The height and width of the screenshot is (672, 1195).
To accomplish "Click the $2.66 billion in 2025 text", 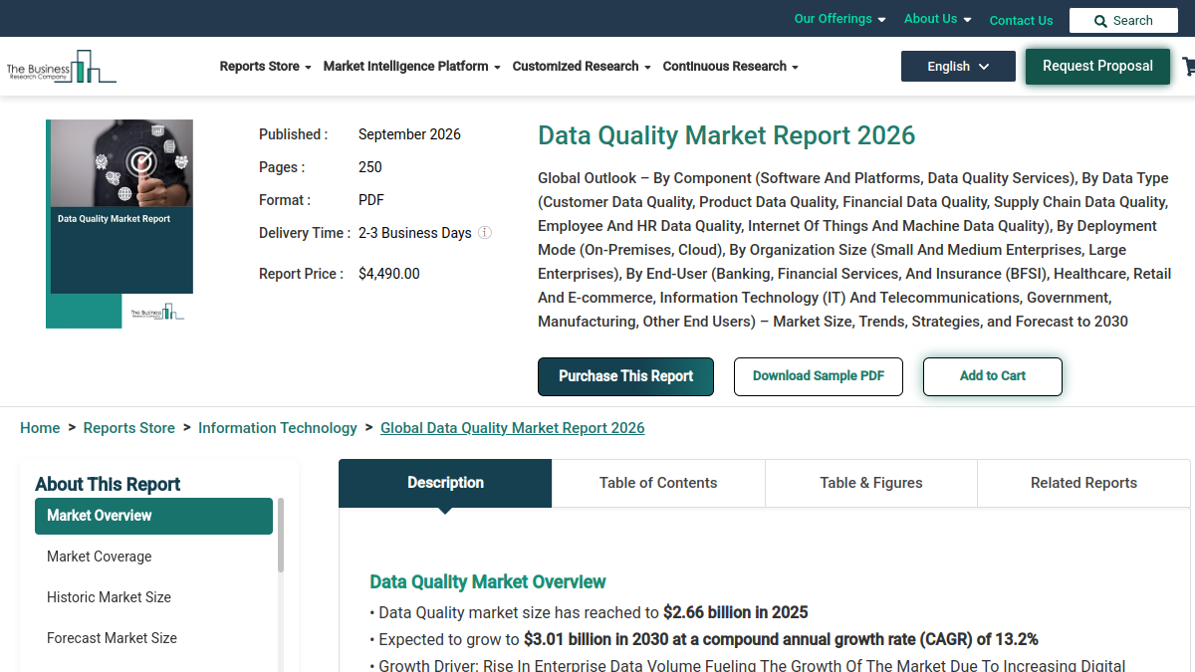I will pyautogui.click(x=736, y=612).
